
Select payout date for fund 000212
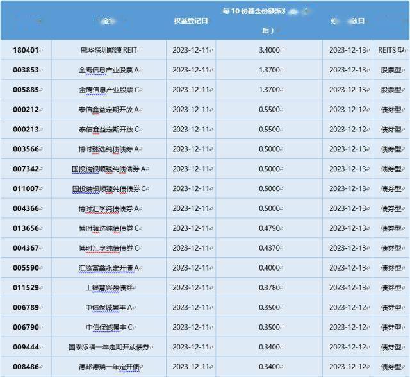(x=348, y=110)
